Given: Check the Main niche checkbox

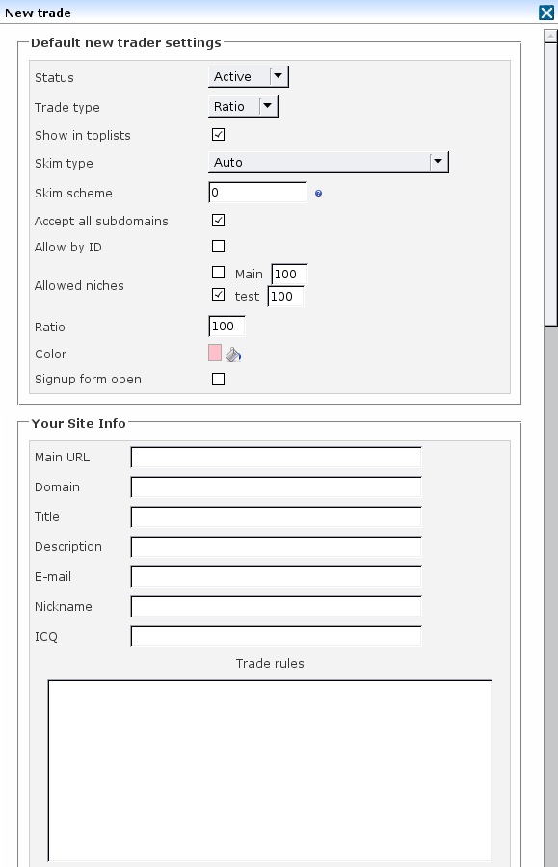Looking at the screenshot, I should tap(219, 272).
